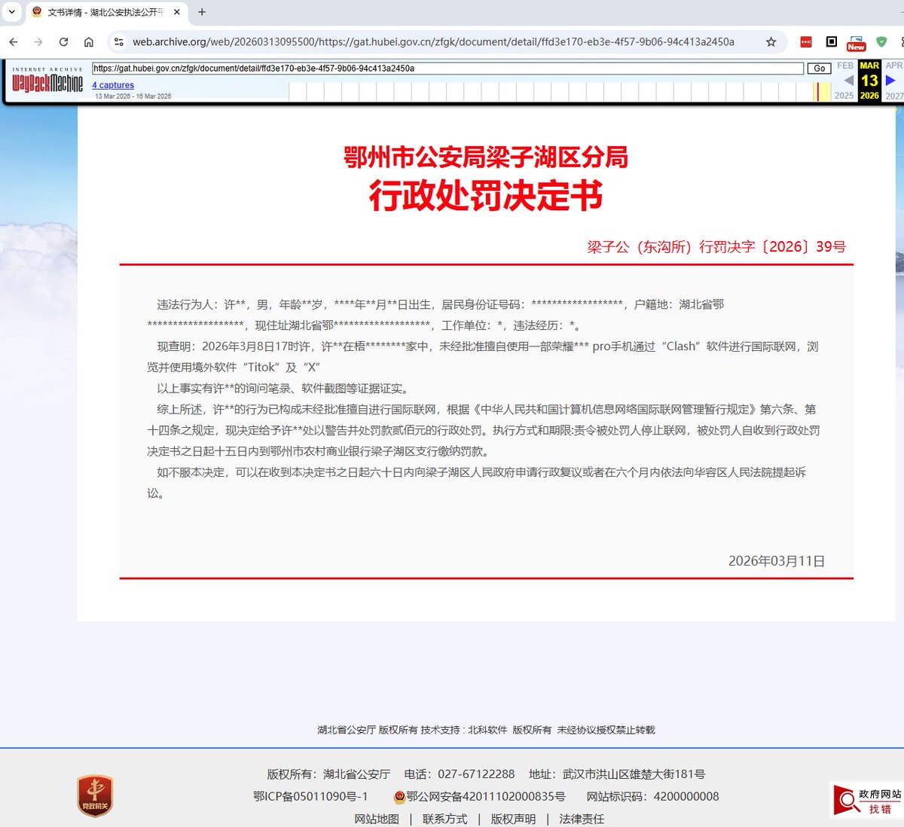Open the extension with New badge
This screenshot has height=827, width=904.
[857, 43]
